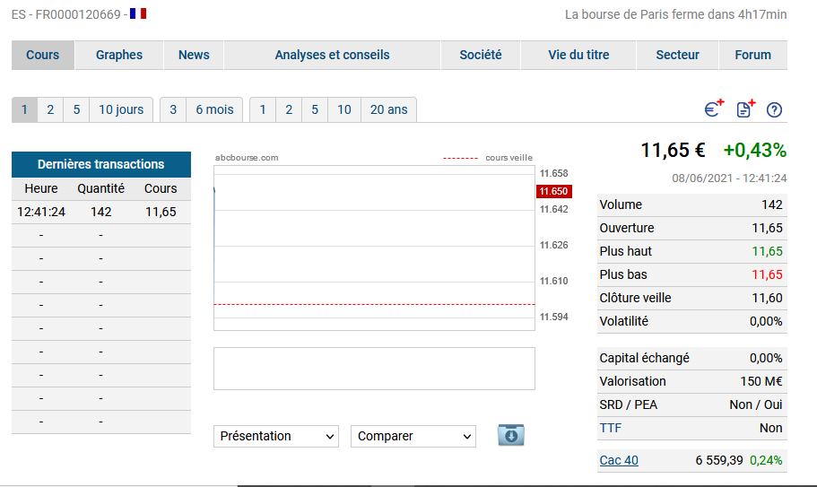The height and width of the screenshot is (487, 817).
Task: Open the Comparer dropdown
Action: [413, 436]
